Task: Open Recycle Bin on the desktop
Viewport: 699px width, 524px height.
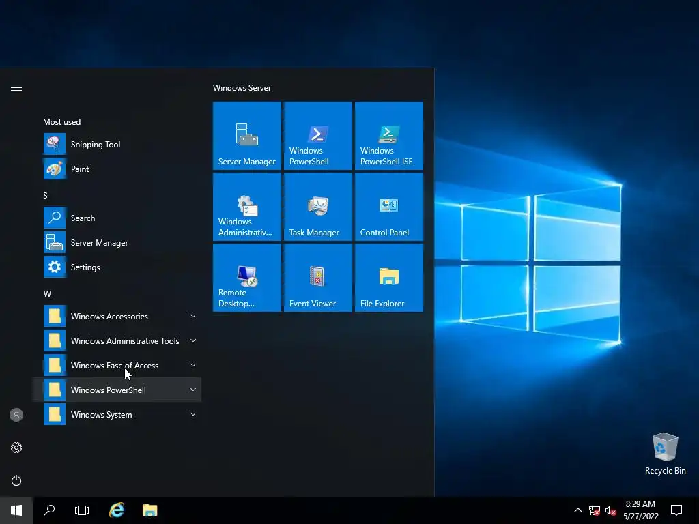Action: pos(665,454)
